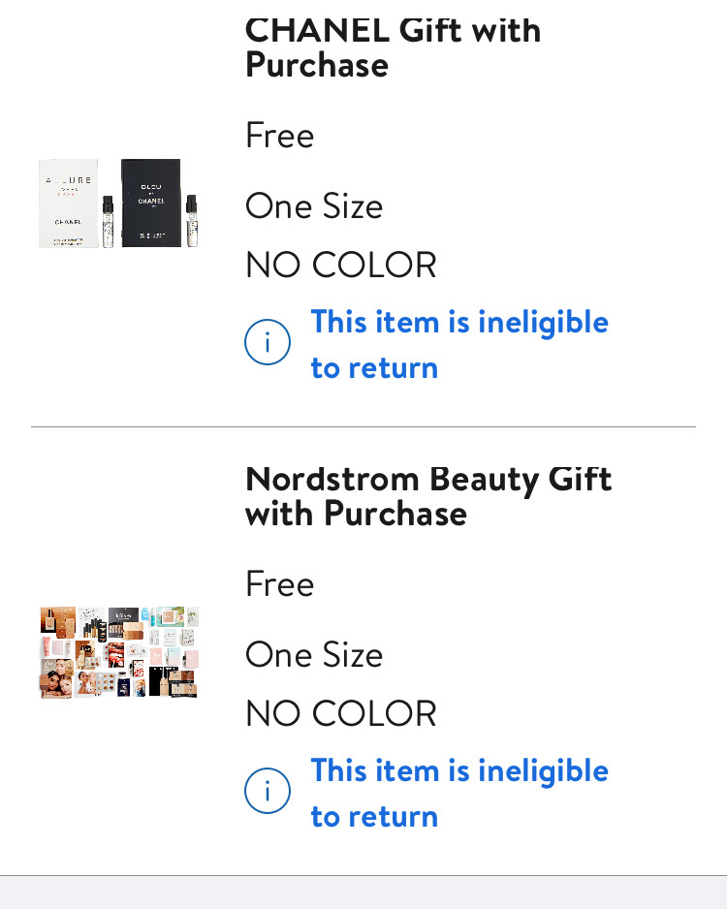Click the sample vial beside the Allure box
727x909 pixels.
(x=108, y=222)
